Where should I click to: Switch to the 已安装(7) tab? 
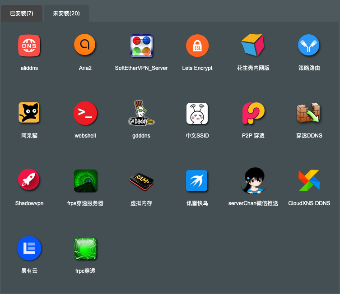click(x=22, y=14)
